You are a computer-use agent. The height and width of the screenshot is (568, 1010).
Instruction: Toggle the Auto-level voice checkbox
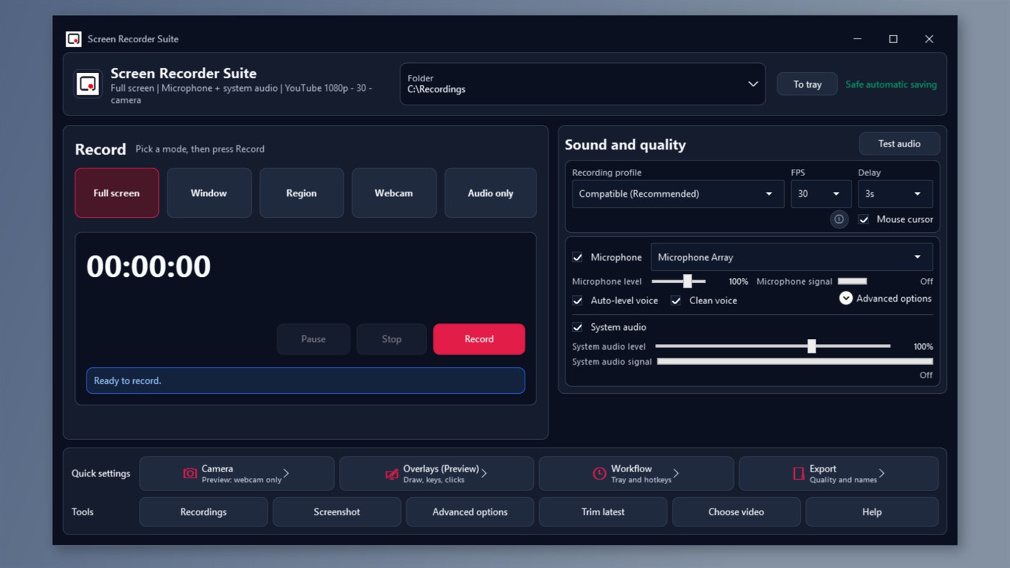tap(578, 300)
